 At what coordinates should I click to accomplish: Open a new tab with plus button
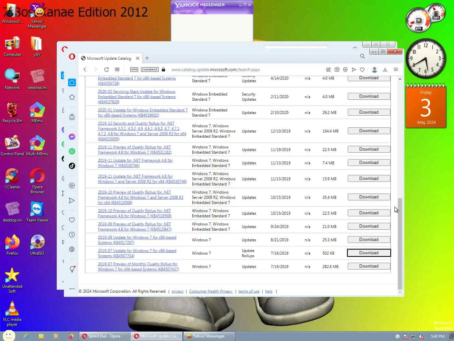[147, 58]
